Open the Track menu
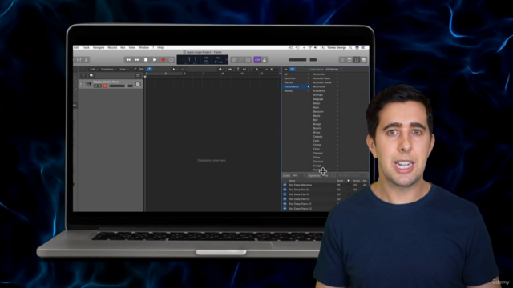 pyautogui.click(x=86, y=48)
